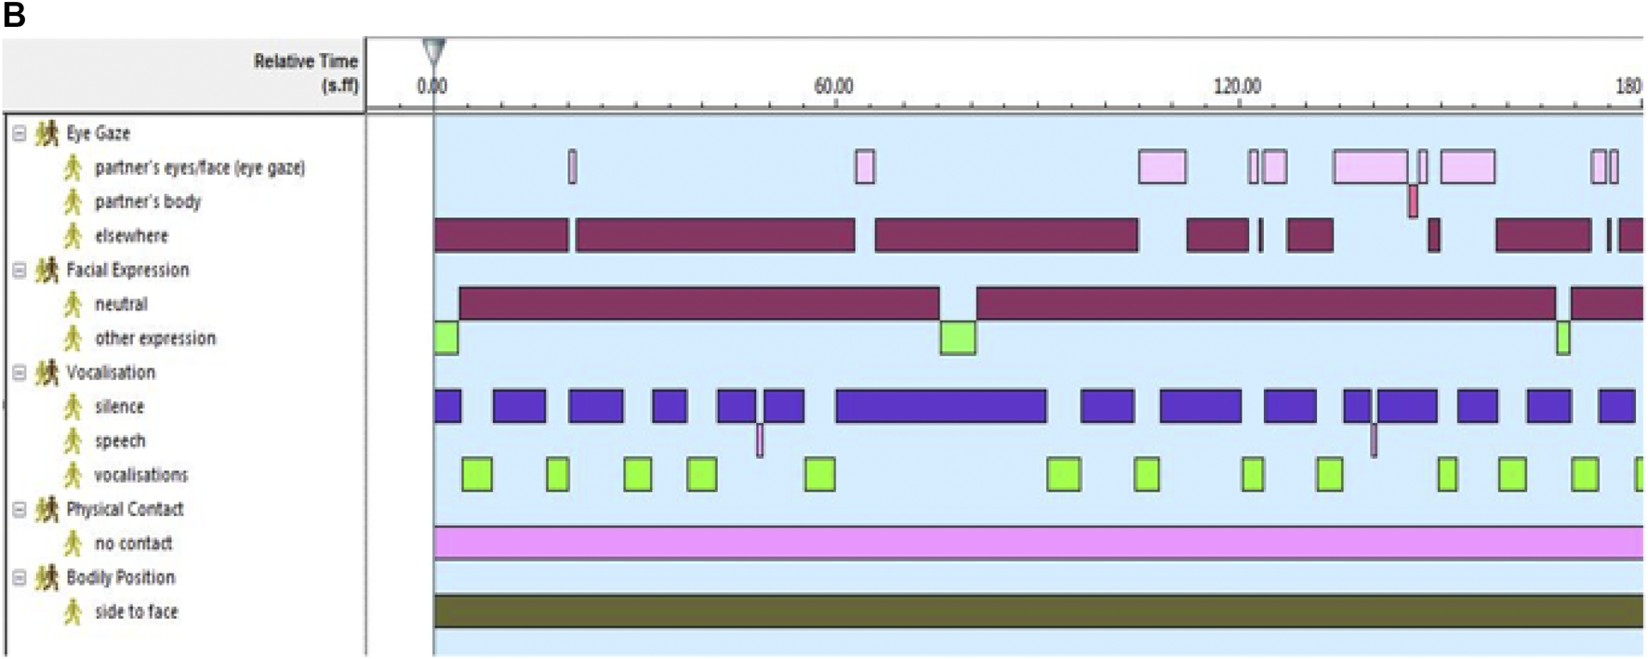
Task: Click the Facial Expression group icon
Action: (47, 270)
